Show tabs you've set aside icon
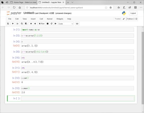Screen dimensions: 144x113 [x=2, y=2]
